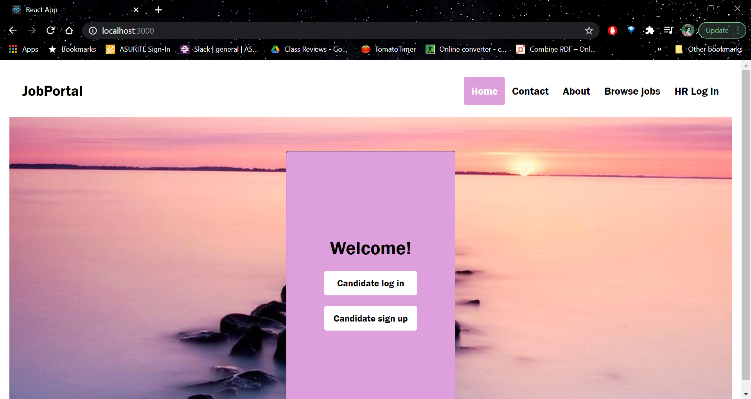The image size is (751, 399).
Task: Click the Chrome Update button
Action: tap(722, 31)
